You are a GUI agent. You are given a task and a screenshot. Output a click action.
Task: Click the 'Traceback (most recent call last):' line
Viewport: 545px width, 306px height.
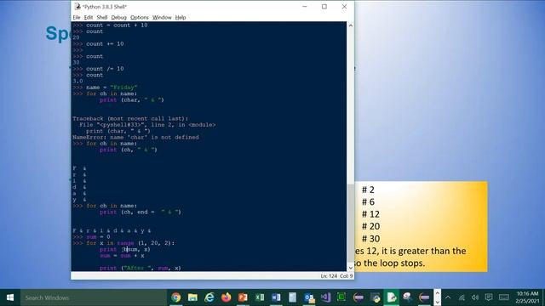[x=130, y=119]
